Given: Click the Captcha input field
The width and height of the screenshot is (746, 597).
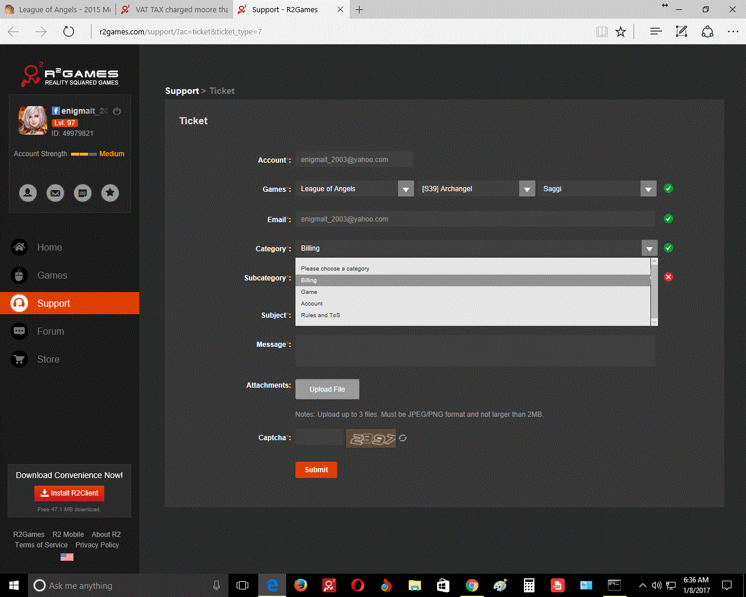Looking at the screenshot, I should [320, 438].
